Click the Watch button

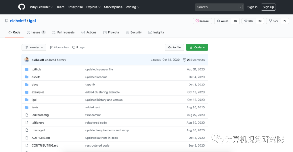222,21
